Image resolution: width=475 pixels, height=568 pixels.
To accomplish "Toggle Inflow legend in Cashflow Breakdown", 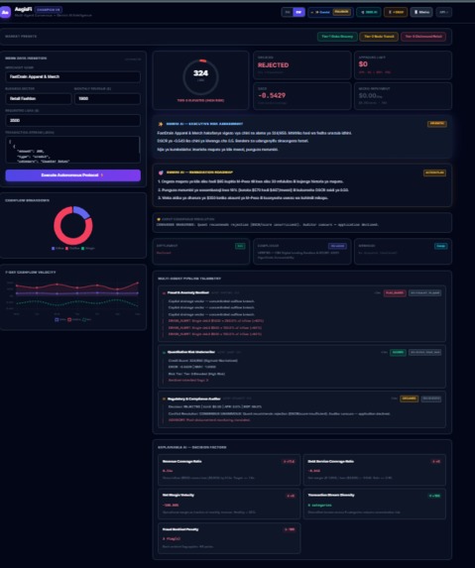I will pyautogui.click(x=58, y=248).
